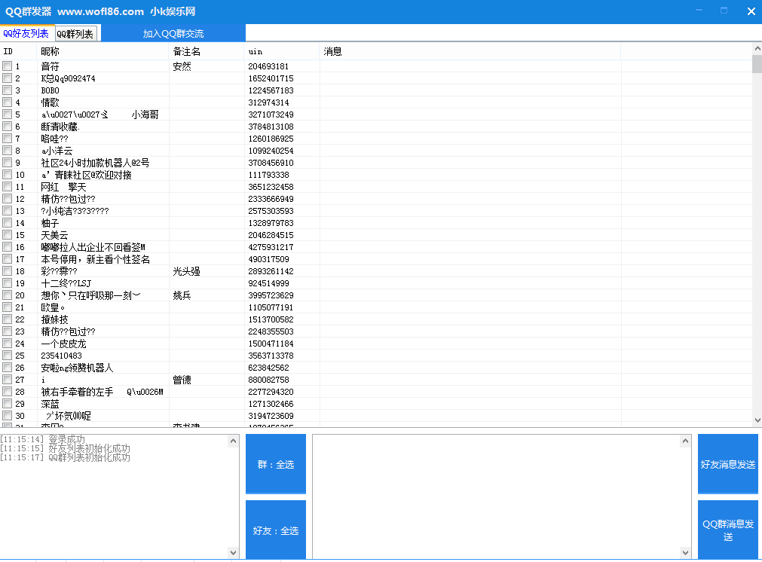This screenshot has width=762, height=562.
Task: Tick the checkbox for row 14 柚子
Action: coord(8,223)
